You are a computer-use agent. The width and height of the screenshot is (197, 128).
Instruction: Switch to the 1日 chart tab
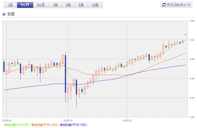(x=10, y=5)
